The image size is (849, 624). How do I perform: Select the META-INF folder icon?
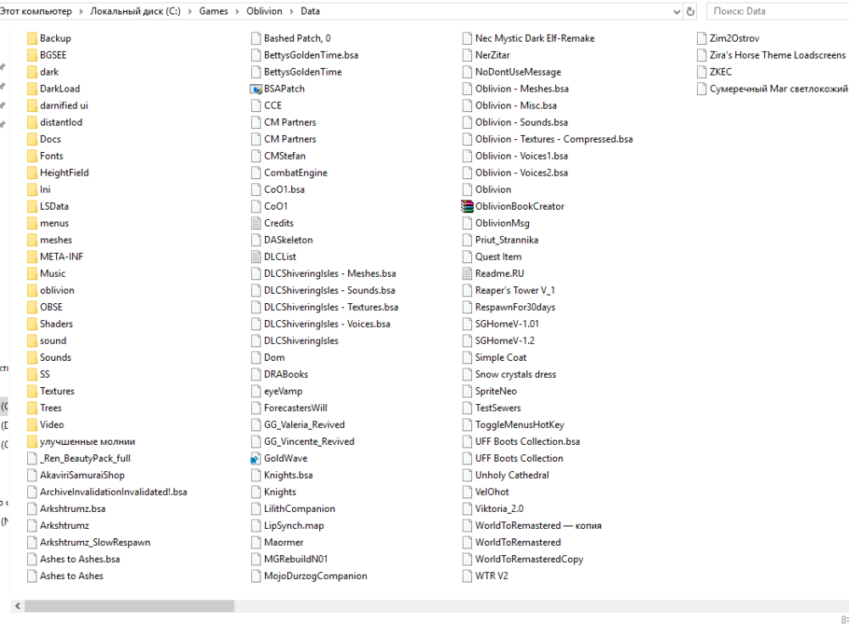click(x=32, y=256)
